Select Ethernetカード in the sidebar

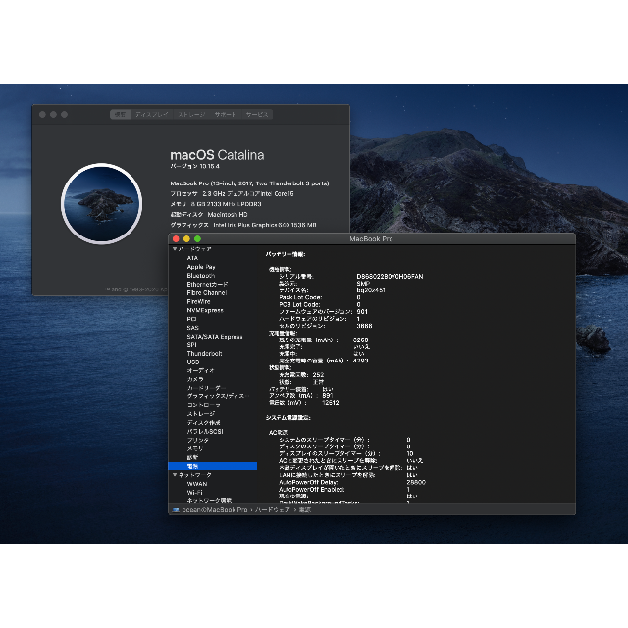click(207, 284)
